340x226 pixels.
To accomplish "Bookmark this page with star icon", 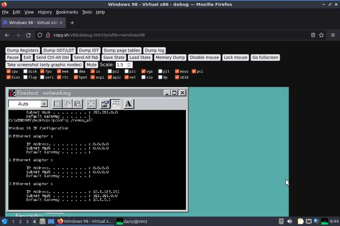I will pos(321,35).
